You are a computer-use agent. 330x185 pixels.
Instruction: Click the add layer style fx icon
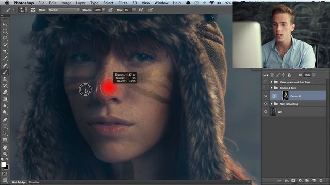point(286,180)
